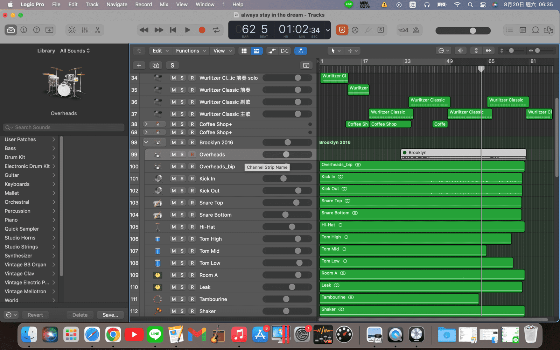Click the Save... button in Library
The width and height of the screenshot is (560, 350).
coord(110,315)
